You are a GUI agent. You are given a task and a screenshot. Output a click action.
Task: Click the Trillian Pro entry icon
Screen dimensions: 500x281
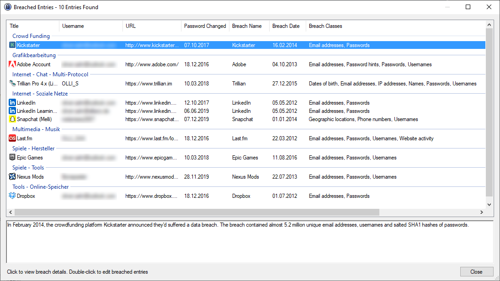[12, 83]
